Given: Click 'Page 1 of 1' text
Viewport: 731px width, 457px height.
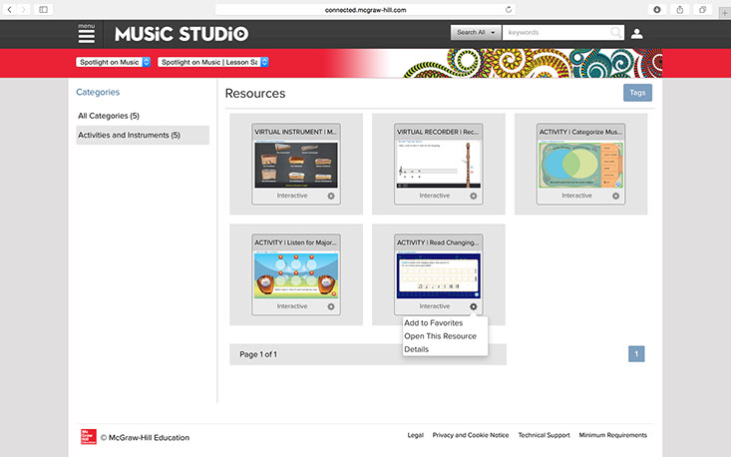Looking at the screenshot, I should click(x=258, y=354).
